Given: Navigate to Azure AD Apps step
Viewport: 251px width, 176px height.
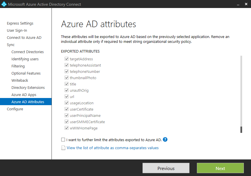Looking at the screenshot, I should [x=24, y=95].
